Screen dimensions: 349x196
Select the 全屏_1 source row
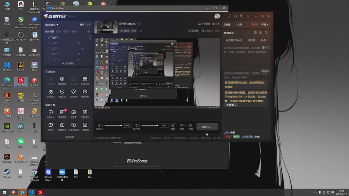(x=67, y=37)
